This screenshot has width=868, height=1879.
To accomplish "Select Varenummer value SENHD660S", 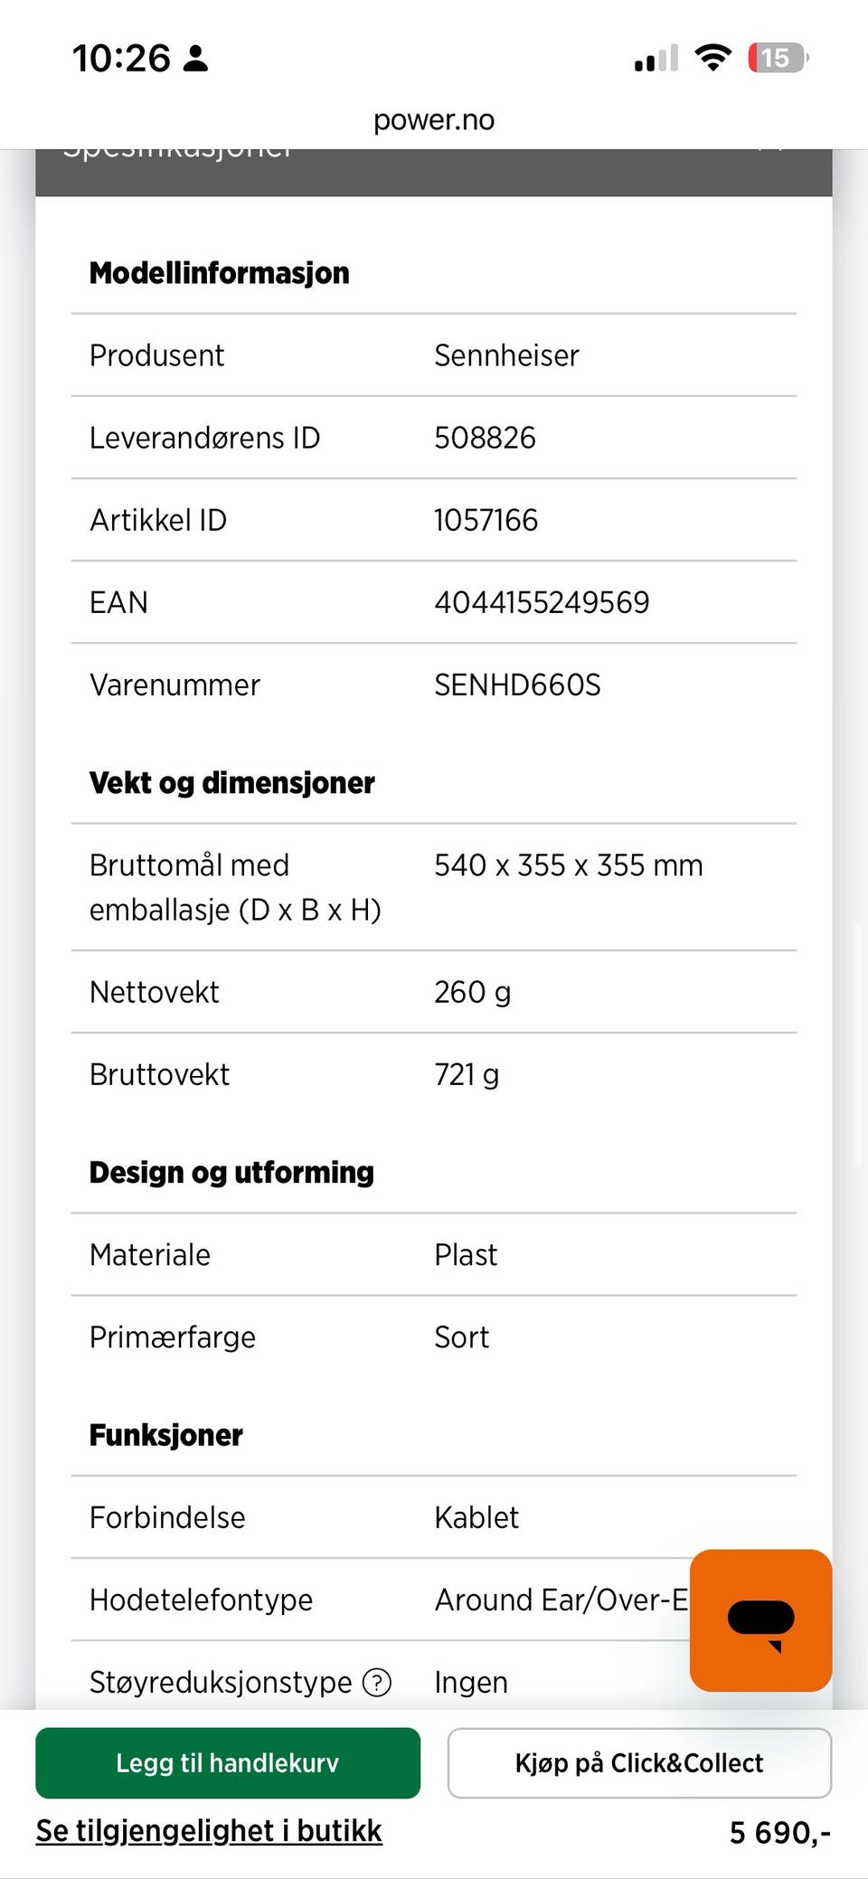I will pyautogui.click(x=517, y=685).
